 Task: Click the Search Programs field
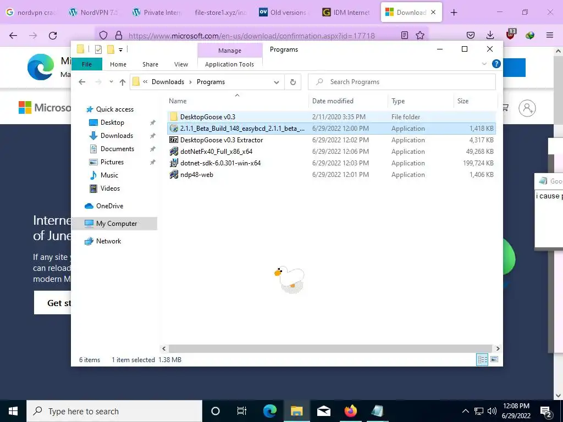click(x=402, y=82)
